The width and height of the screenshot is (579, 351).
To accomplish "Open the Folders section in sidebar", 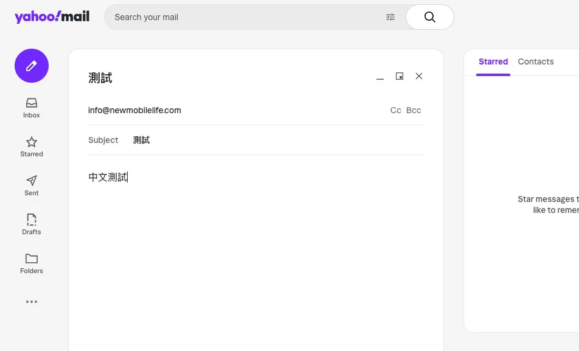I will 32,263.
